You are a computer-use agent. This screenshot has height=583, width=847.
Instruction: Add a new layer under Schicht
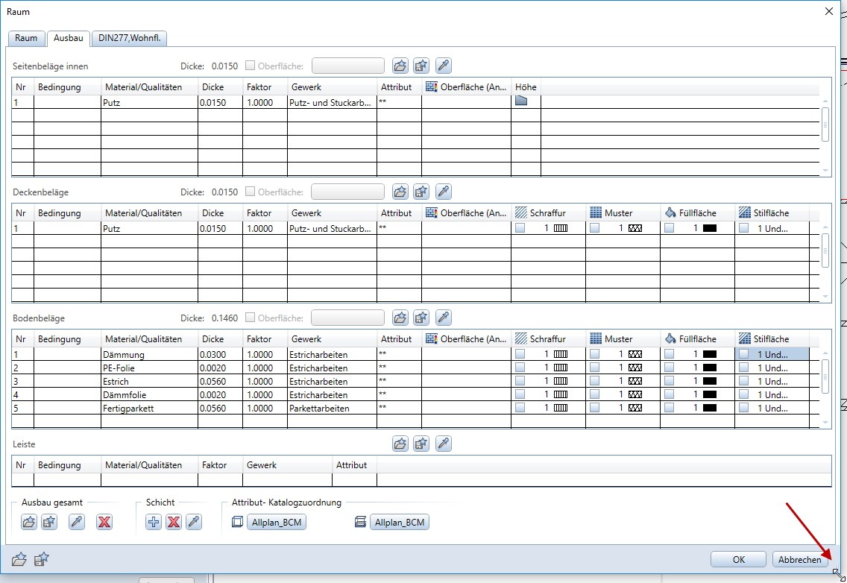tap(154, 522)
